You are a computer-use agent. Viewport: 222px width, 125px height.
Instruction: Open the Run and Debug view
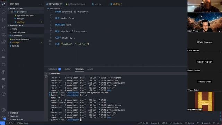click(3, 27)
